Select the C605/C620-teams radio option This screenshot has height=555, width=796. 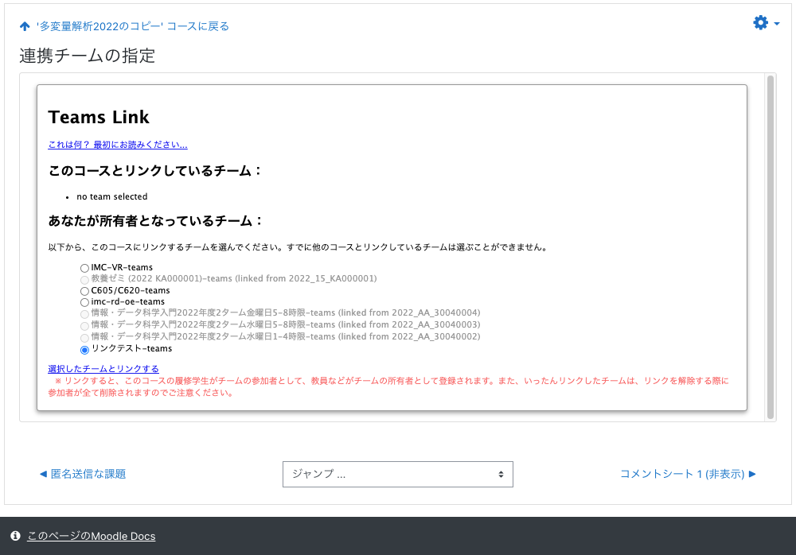point(84,291)
